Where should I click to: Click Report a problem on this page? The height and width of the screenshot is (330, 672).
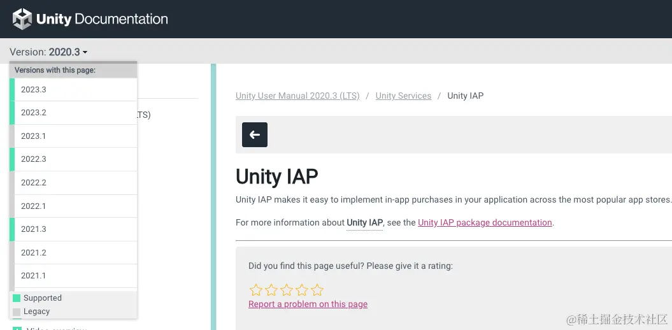tap(308, 304)
